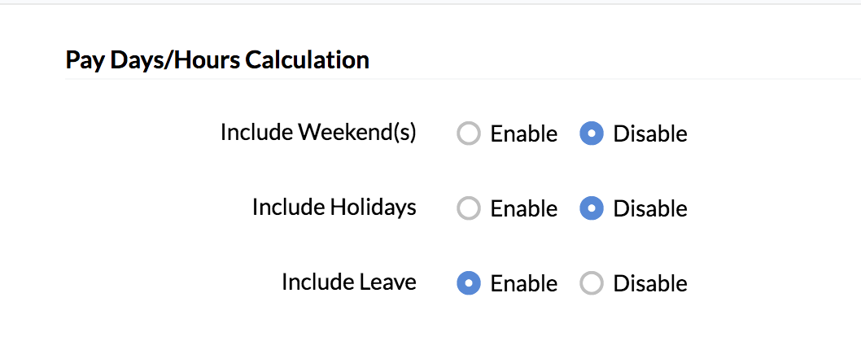Enable the Include Weekend(s) radio button

(469, 133)
